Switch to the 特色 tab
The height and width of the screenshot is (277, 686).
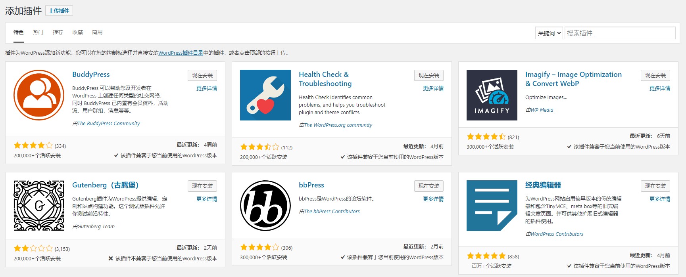[x=19, y=32]
